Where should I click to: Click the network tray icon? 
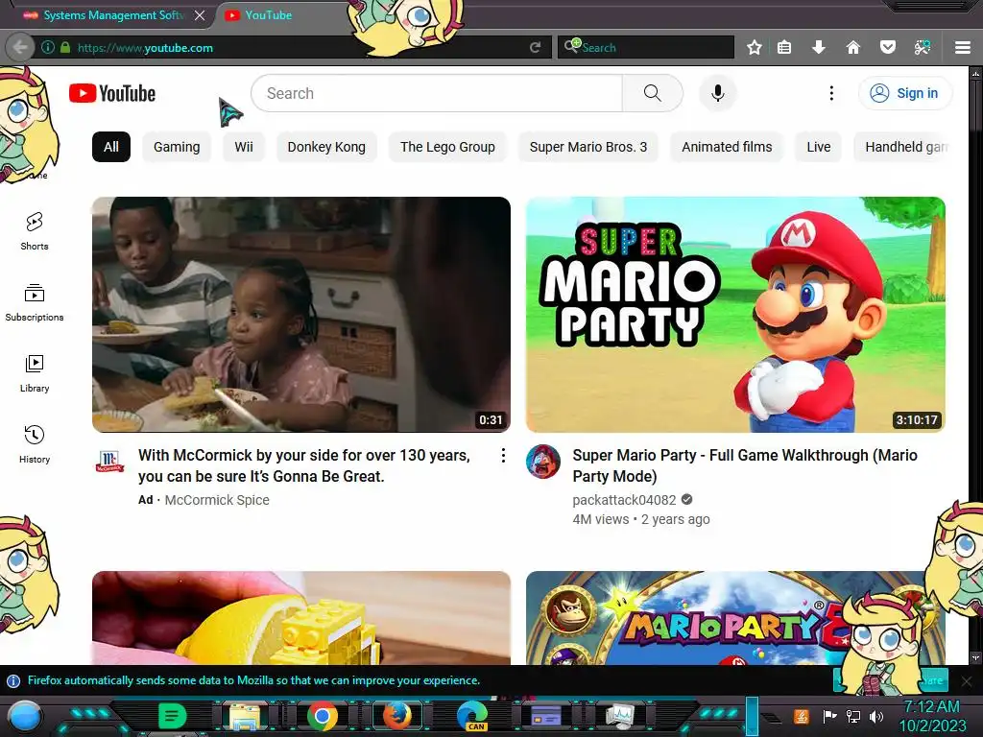coord(853,716)
